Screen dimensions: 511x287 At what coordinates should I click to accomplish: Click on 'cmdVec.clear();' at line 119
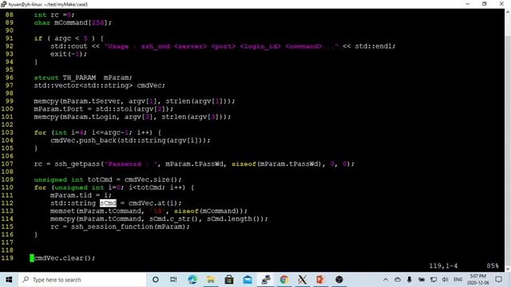coord(65,258)
